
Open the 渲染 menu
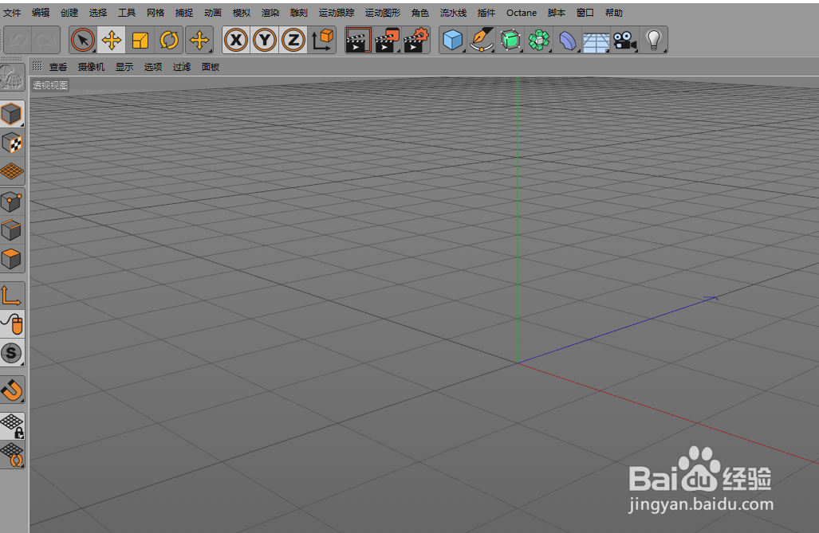pyautogui.click(x=270, y=13)
